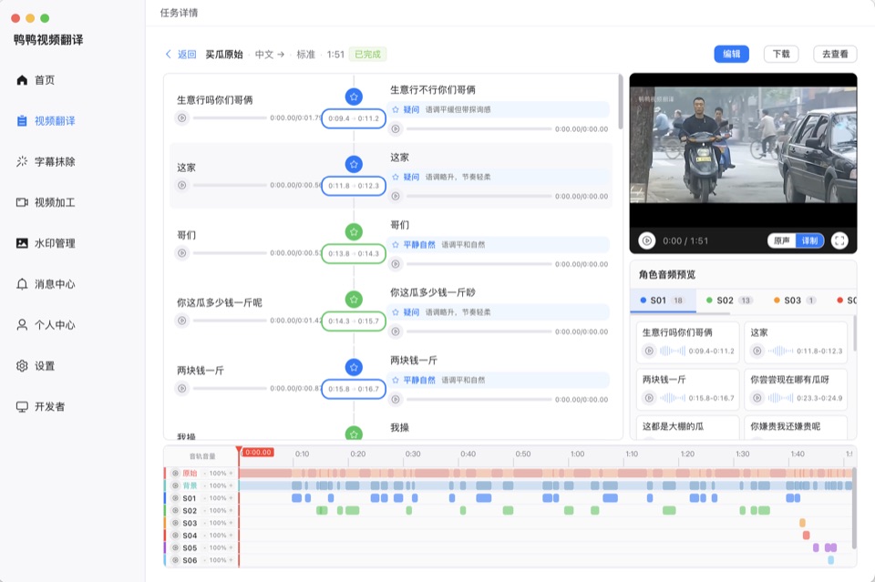
Task: Click the 下载 button
Action: tap(781, 54)
